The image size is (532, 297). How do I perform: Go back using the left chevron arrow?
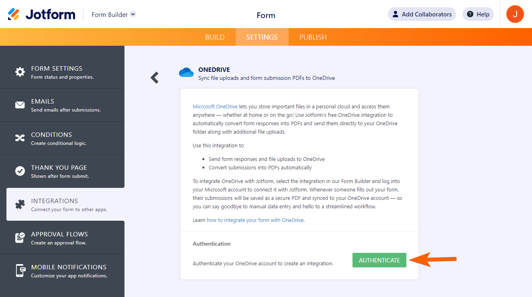155,77
